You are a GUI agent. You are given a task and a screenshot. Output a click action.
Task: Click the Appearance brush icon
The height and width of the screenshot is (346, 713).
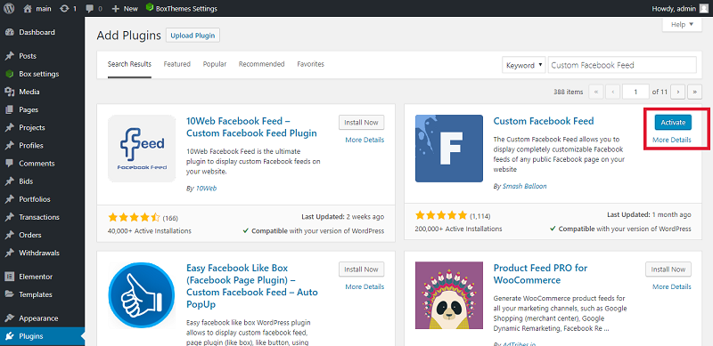[9, 318]
